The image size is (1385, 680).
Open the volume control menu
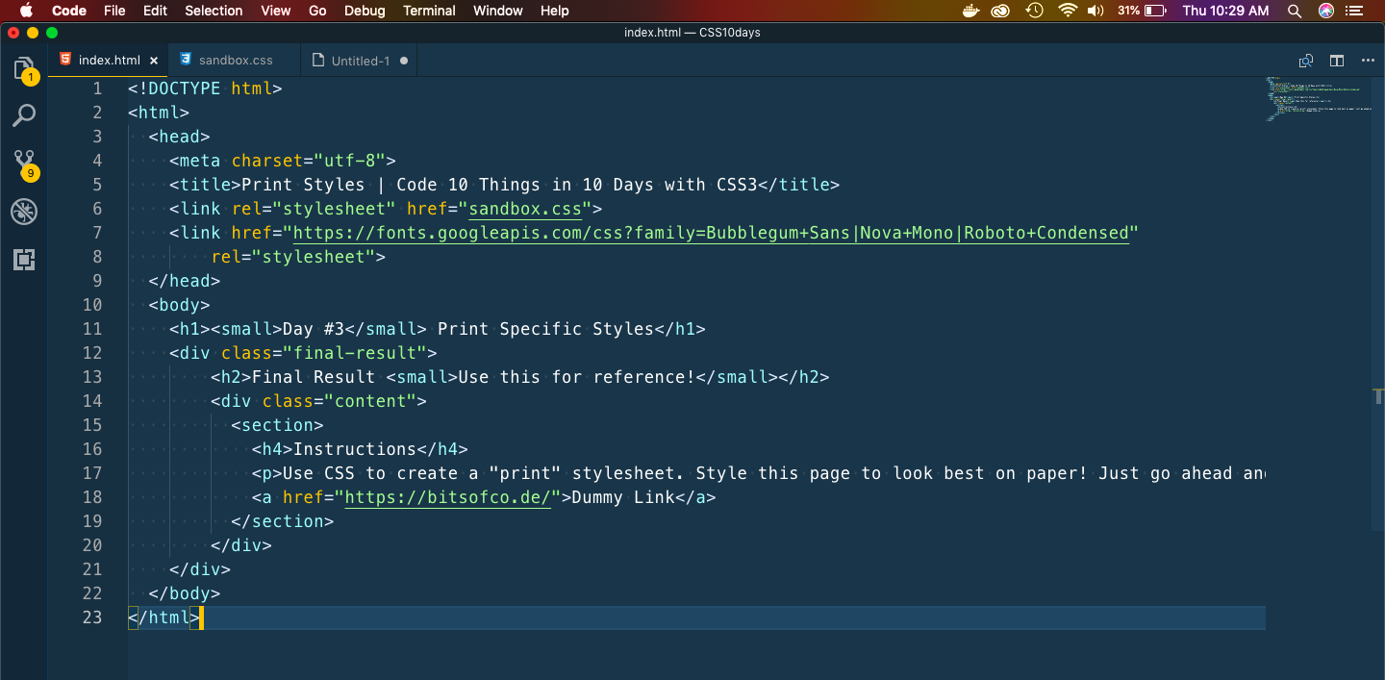(1095, 11)
